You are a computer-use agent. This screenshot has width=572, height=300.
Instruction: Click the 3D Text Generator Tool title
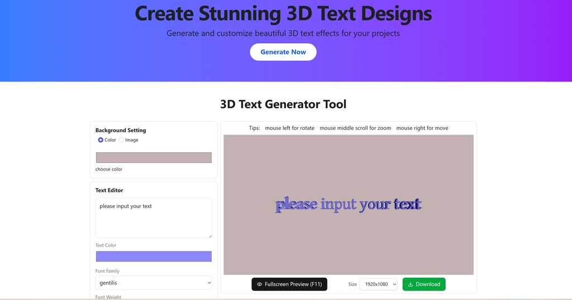point(283,104)
